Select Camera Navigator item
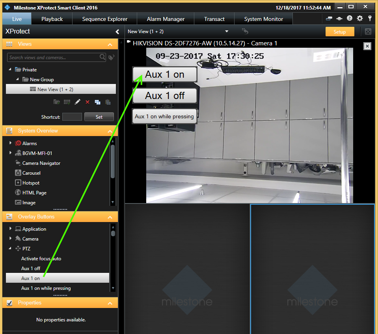 tap(41, 163)
